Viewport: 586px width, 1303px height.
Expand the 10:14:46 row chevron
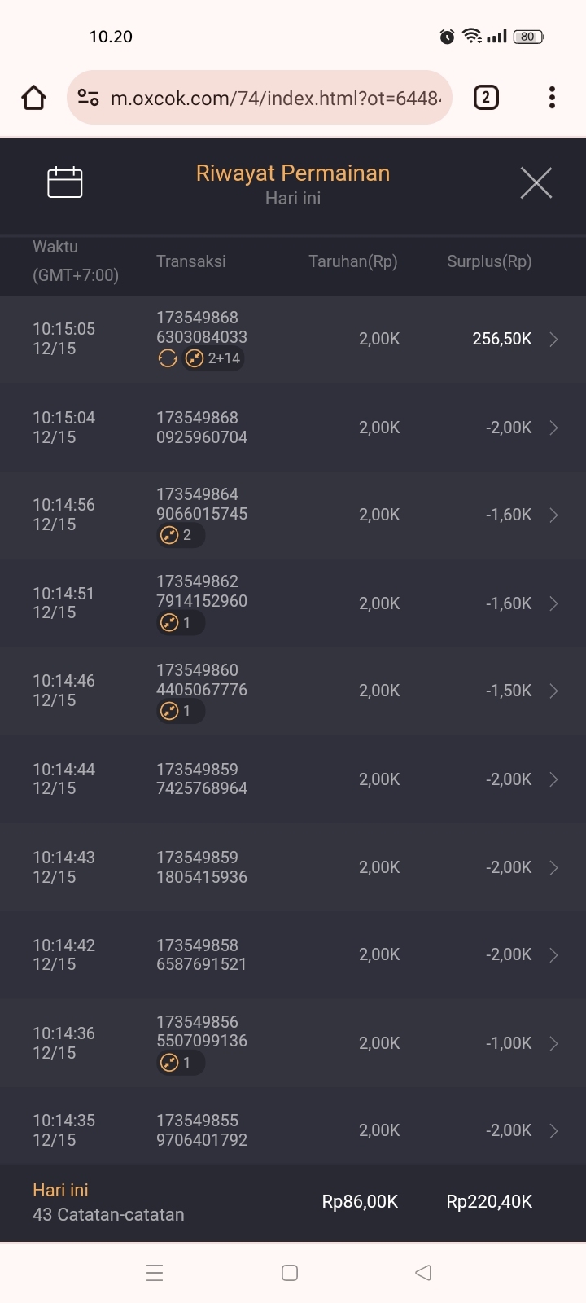[x=553, y=691]
